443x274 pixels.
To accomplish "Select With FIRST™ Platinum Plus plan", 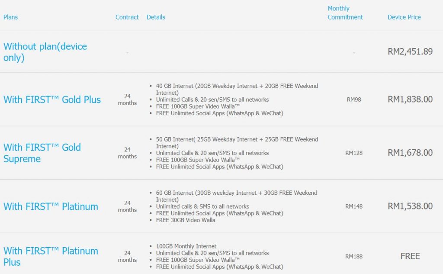I will coord(51,256).
